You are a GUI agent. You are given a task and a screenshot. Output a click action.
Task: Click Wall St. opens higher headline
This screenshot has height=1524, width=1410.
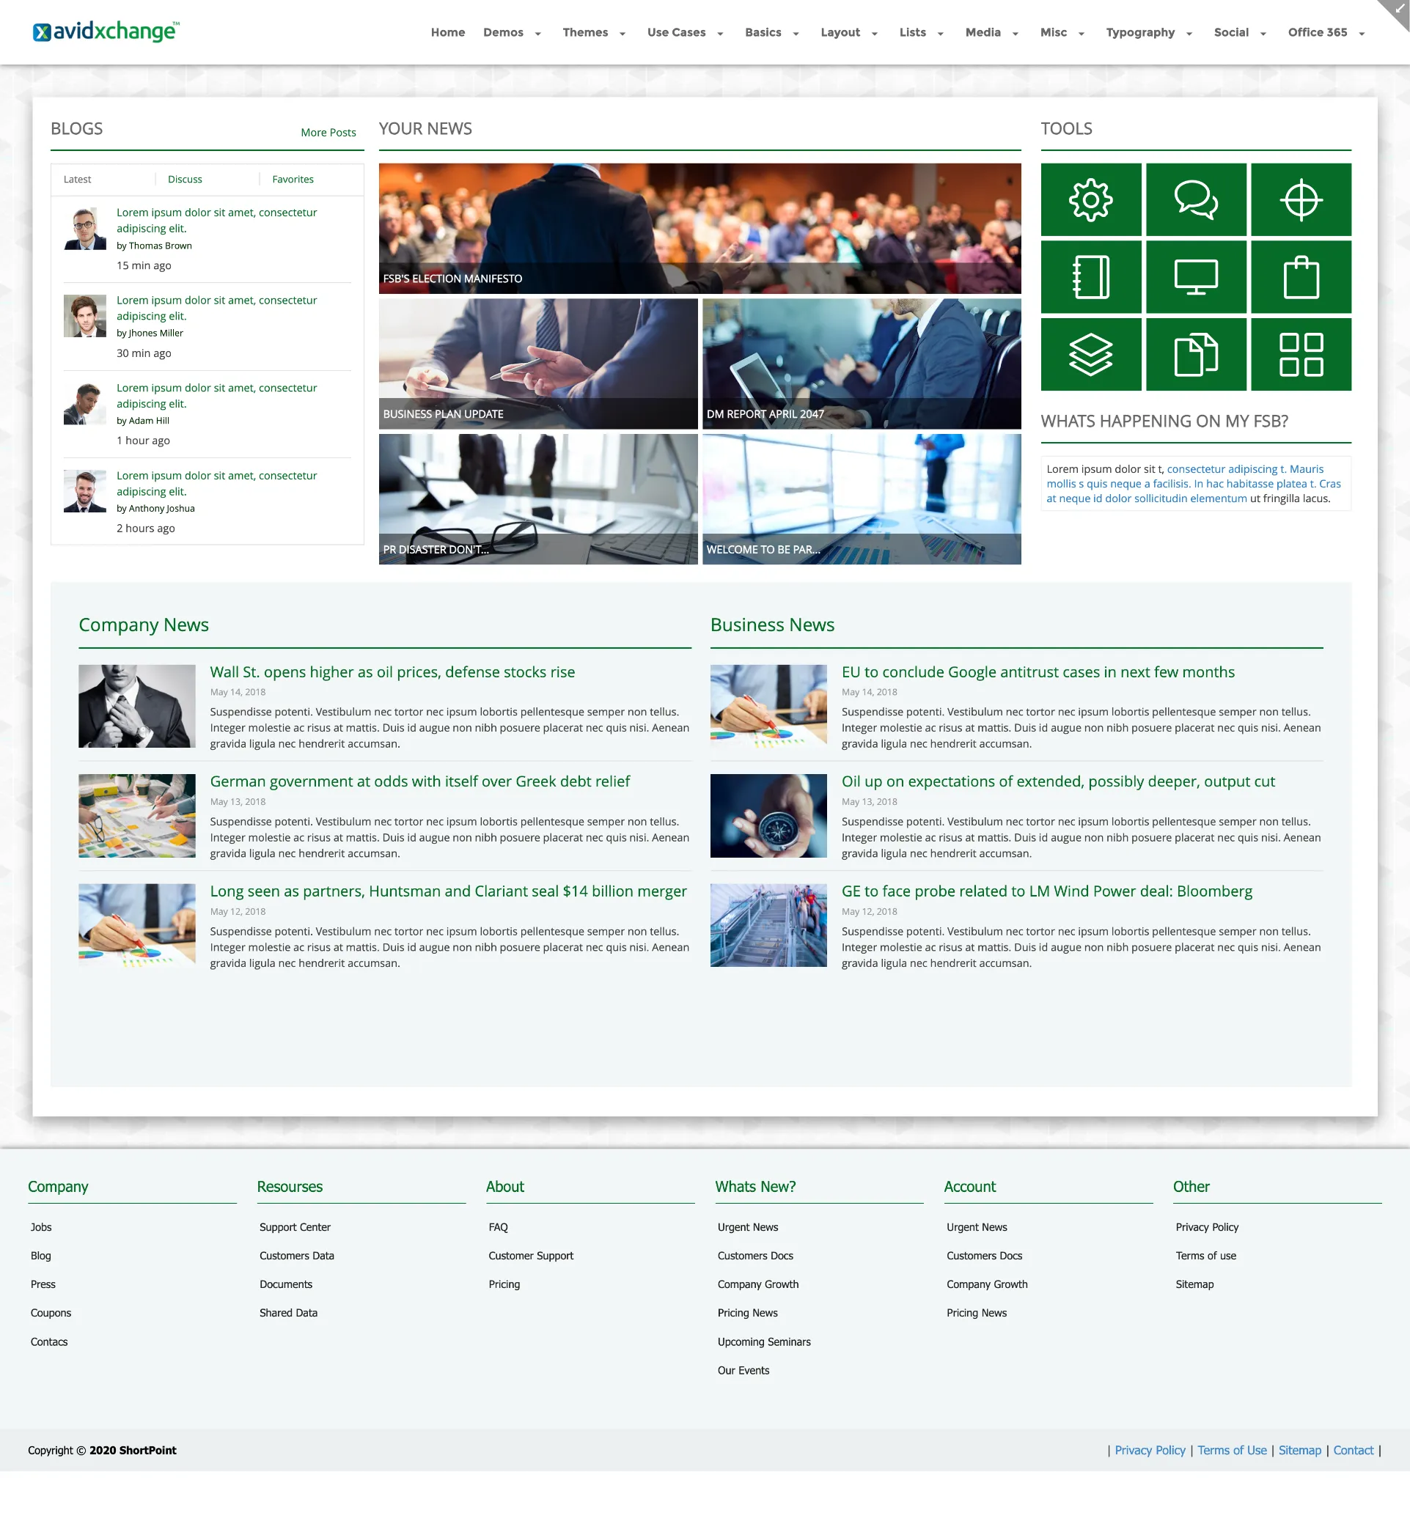tap(393, 671)
